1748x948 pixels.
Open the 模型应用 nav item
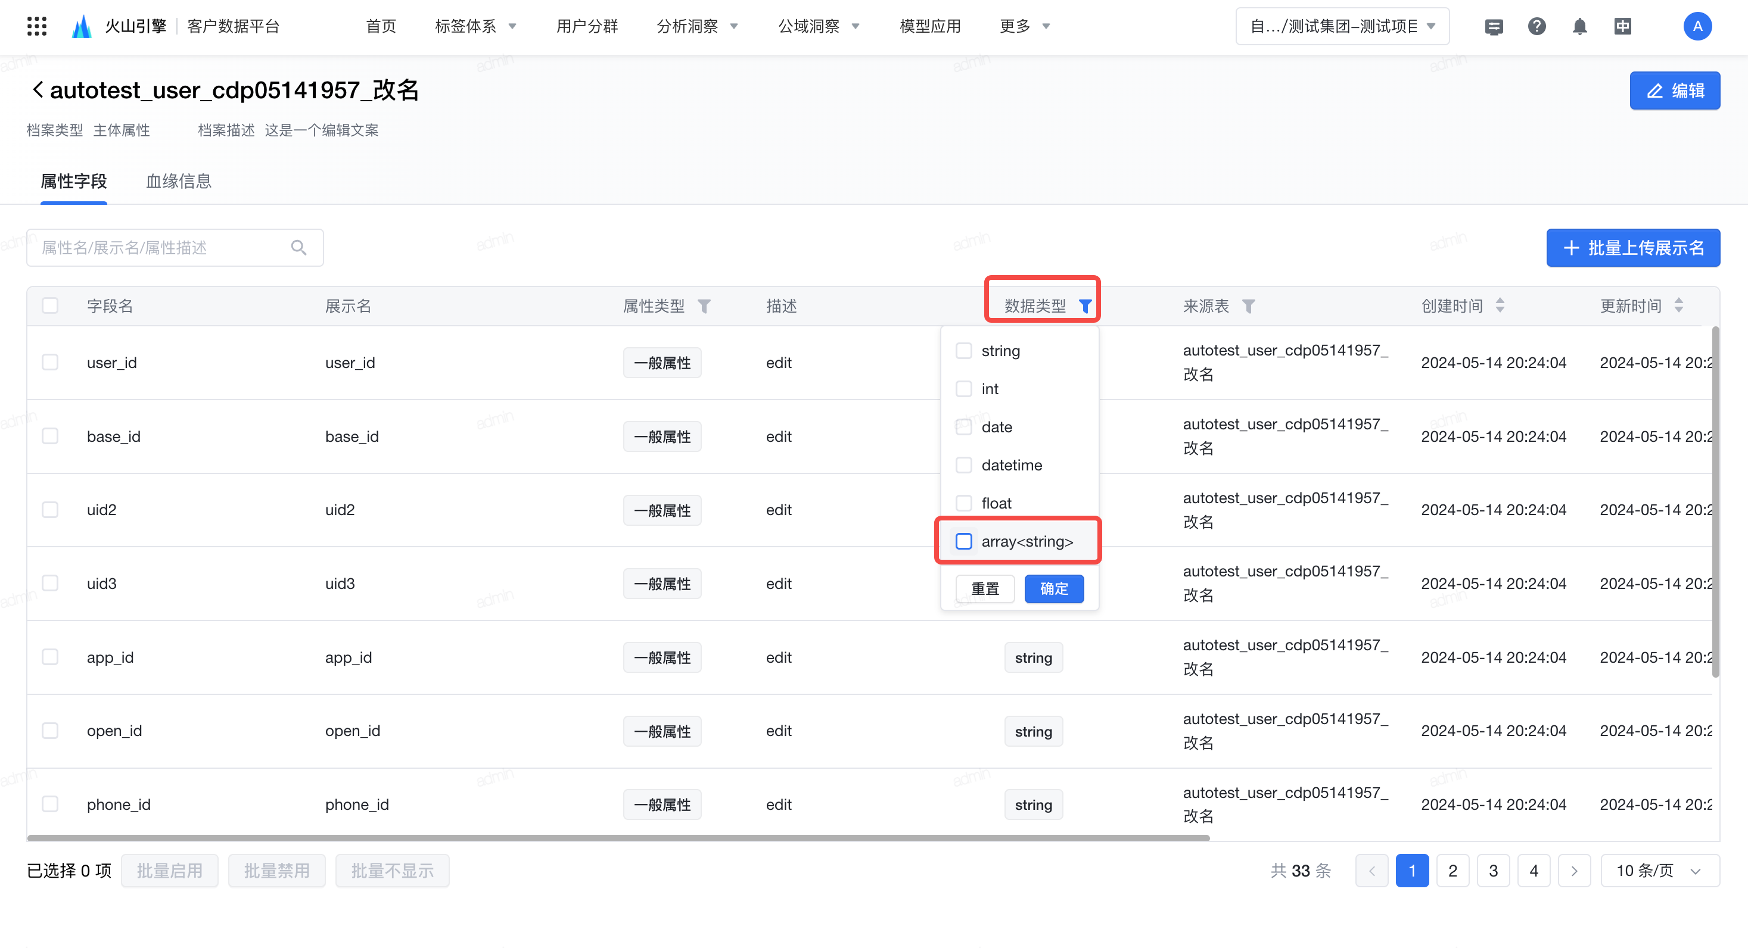pyautogui.click(x=929, y=26)
